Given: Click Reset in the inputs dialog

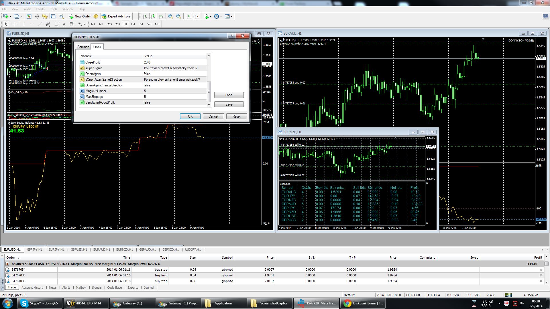Looking at the screenshot, I should coord(236,116).
